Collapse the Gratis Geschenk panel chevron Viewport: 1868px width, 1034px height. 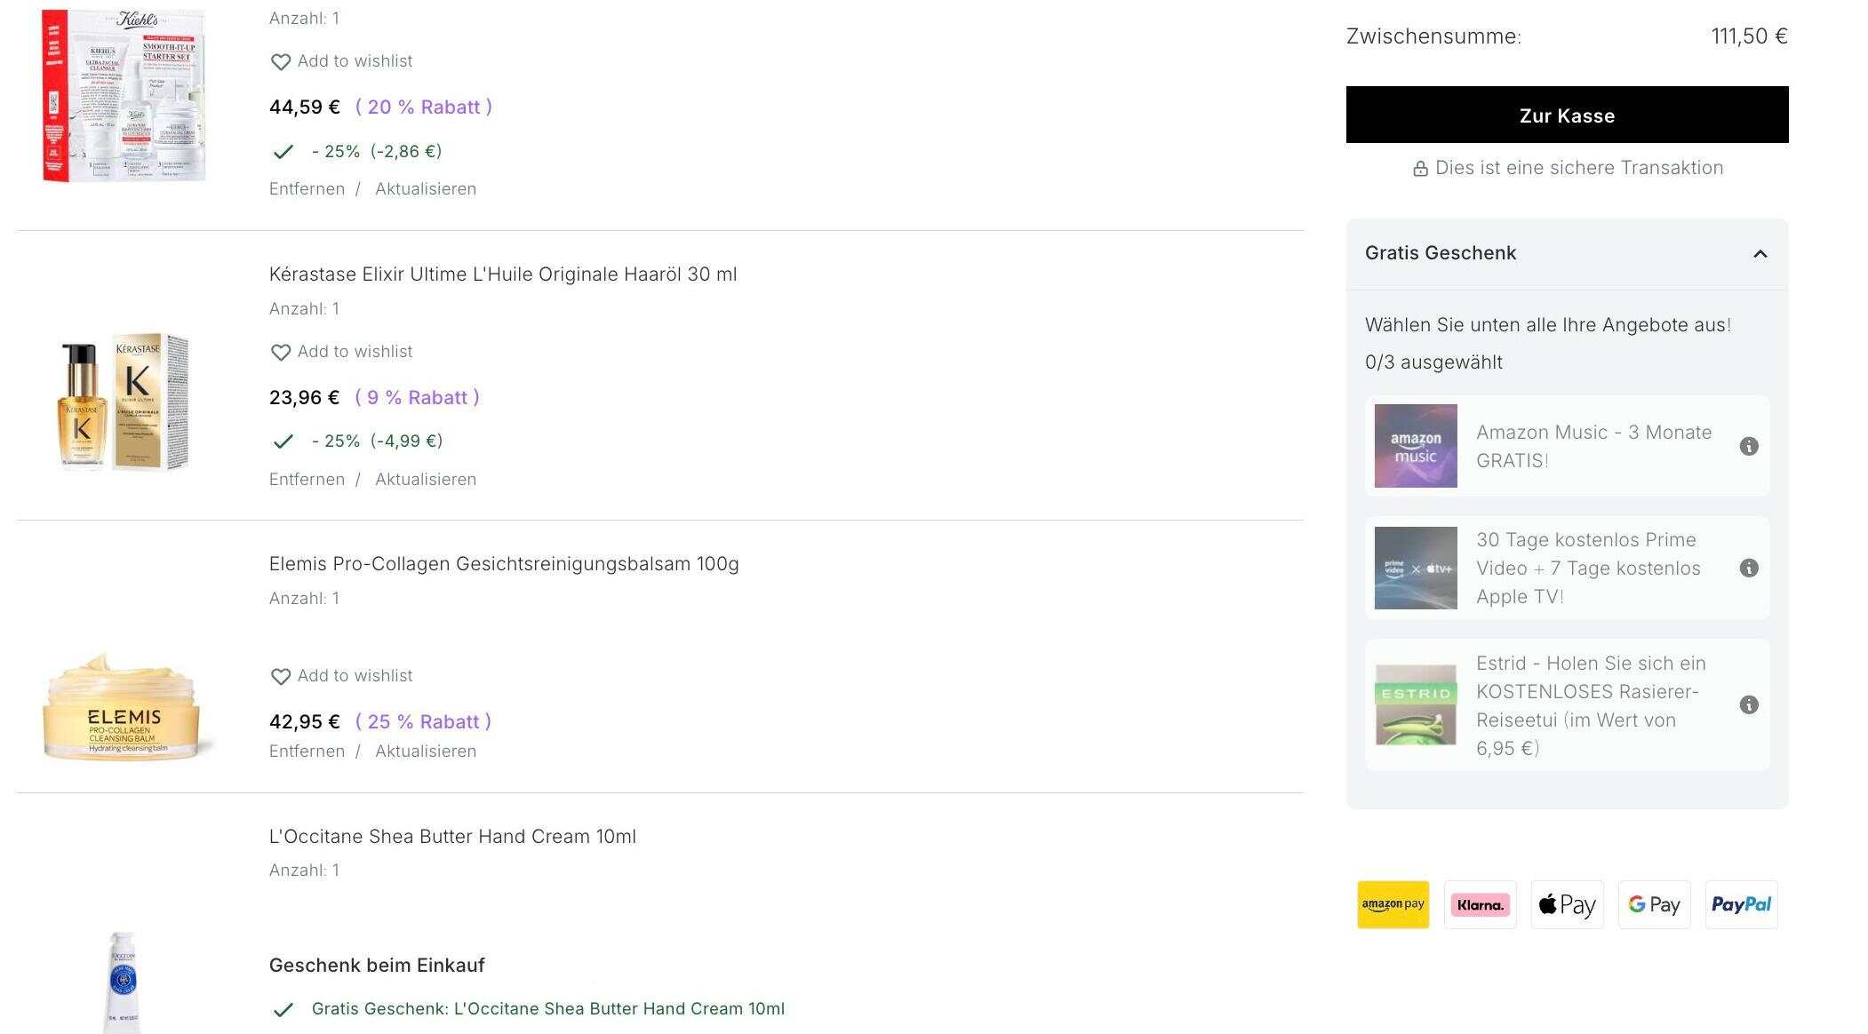tap(1760, 254)
